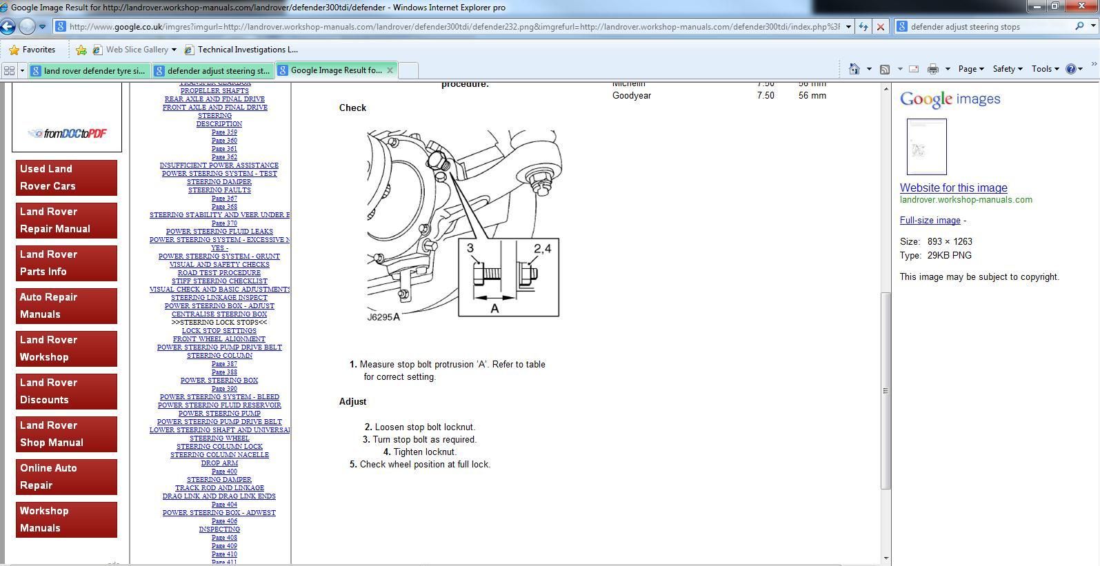This screenshot has height=566, width=1100.
Task: Open the 'Full-size image' link
Action: point(930,221)
